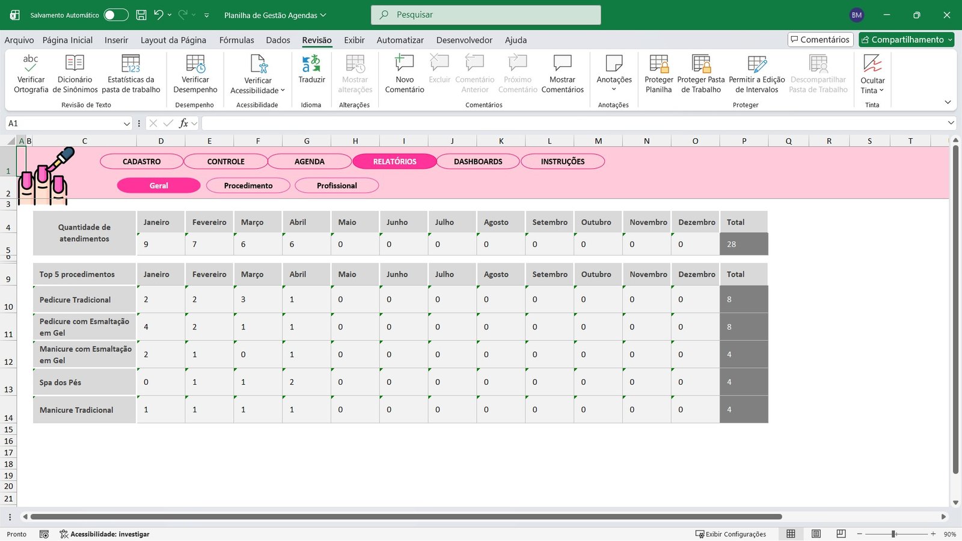Open Permitir a Edição de Intervalos

[x=756, y=73]
